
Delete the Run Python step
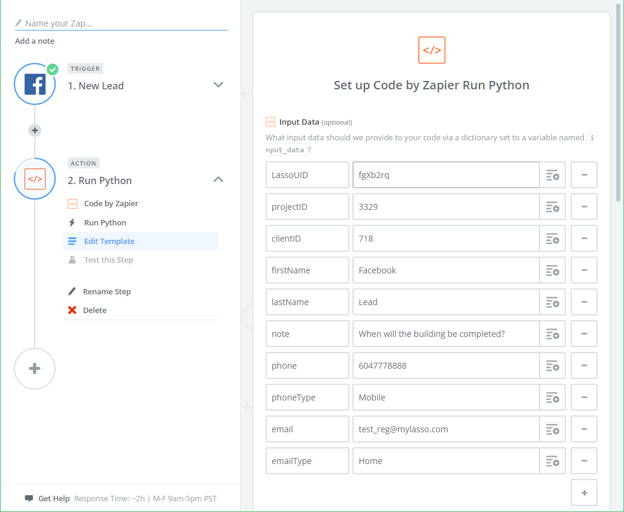coord(95,310)
